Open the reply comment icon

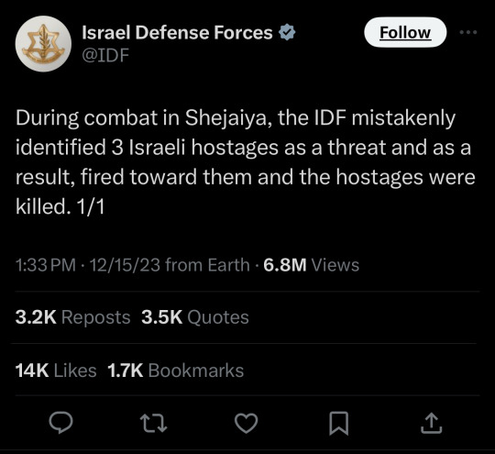[60, 423]
